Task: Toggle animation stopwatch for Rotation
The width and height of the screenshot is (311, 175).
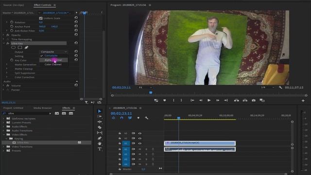Action: pyautogui.click(x=12, y=22)
